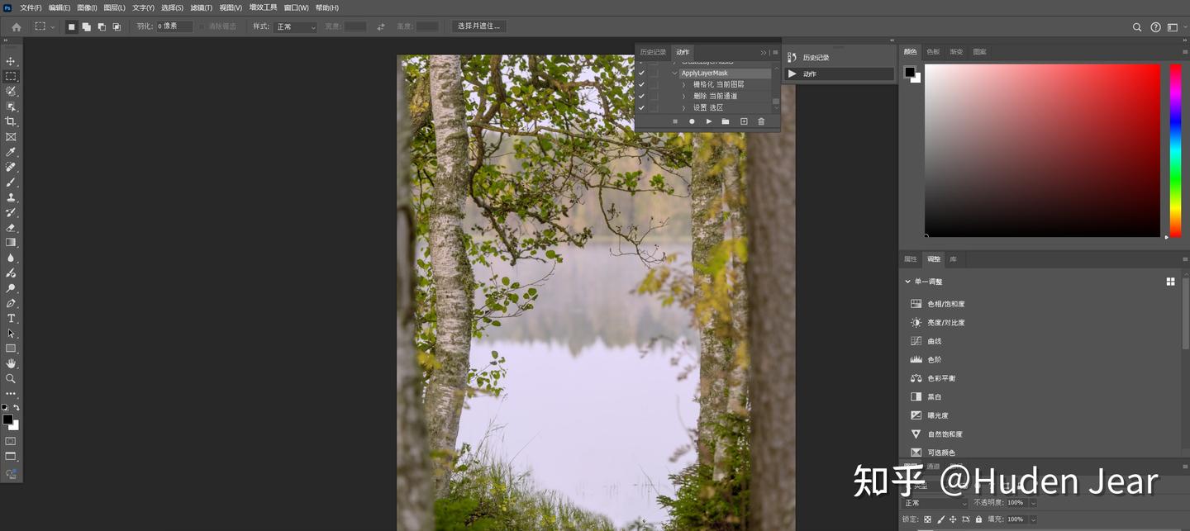This screenshot has height=531, width=1190.
Task: Select the Brush tool
Action: [11, 182]
